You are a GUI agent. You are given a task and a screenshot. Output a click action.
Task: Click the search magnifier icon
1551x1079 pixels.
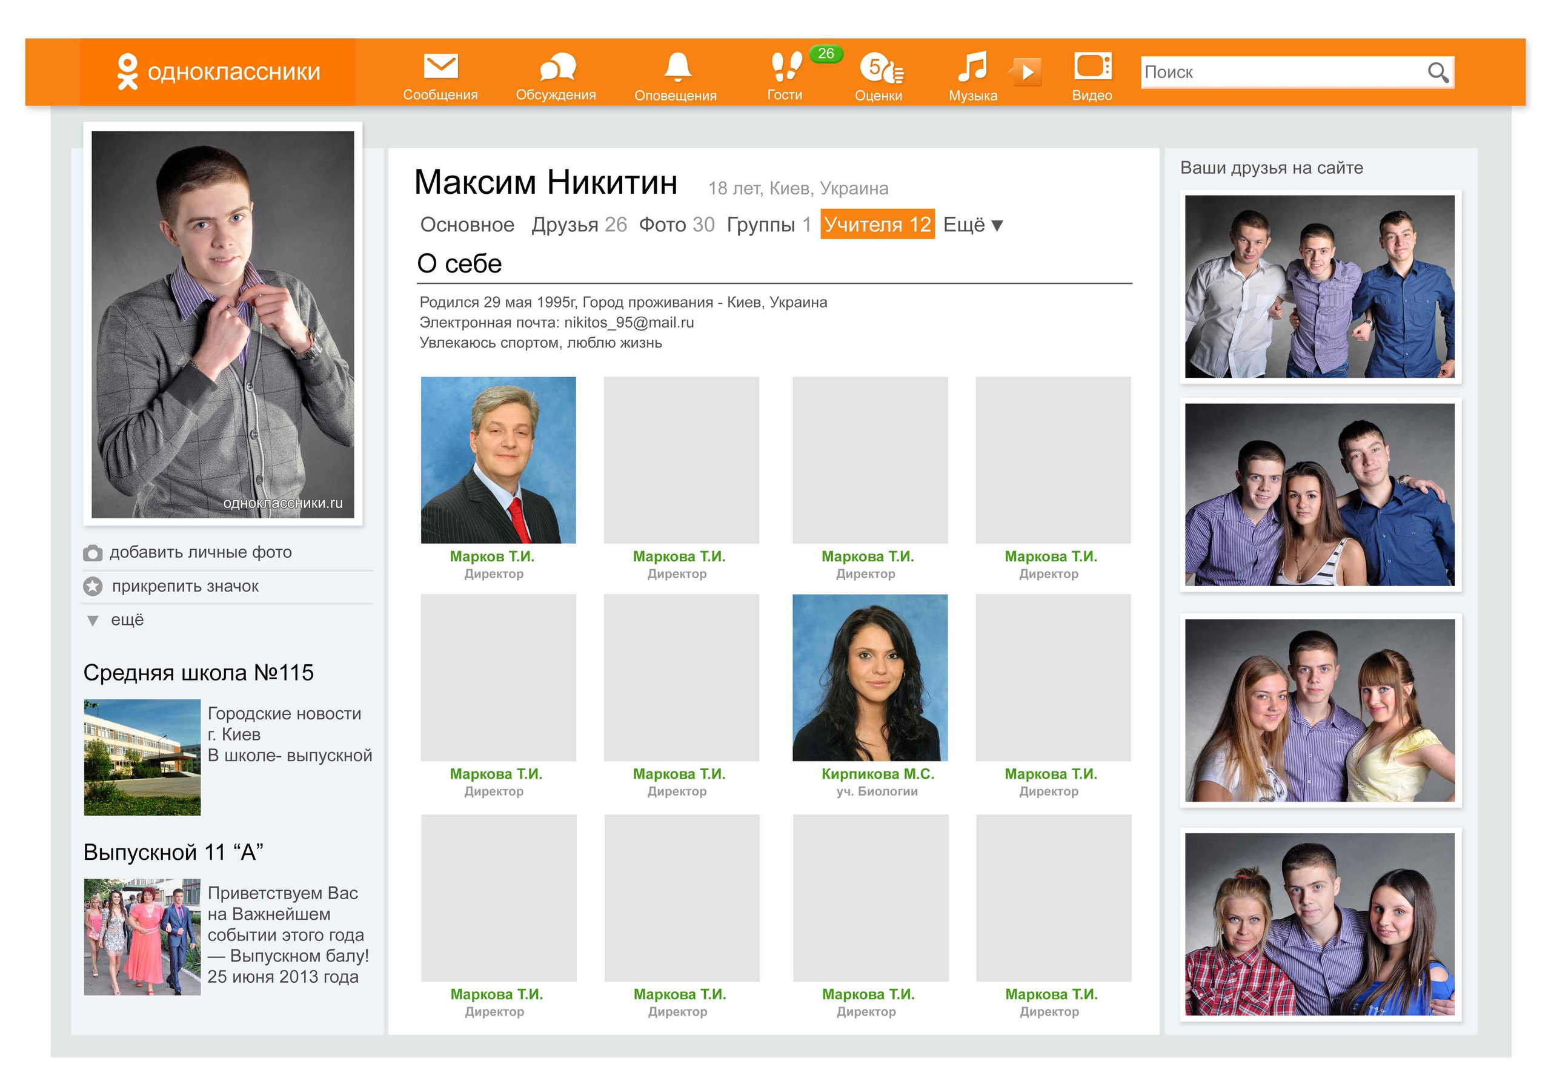click(1438, 72)
